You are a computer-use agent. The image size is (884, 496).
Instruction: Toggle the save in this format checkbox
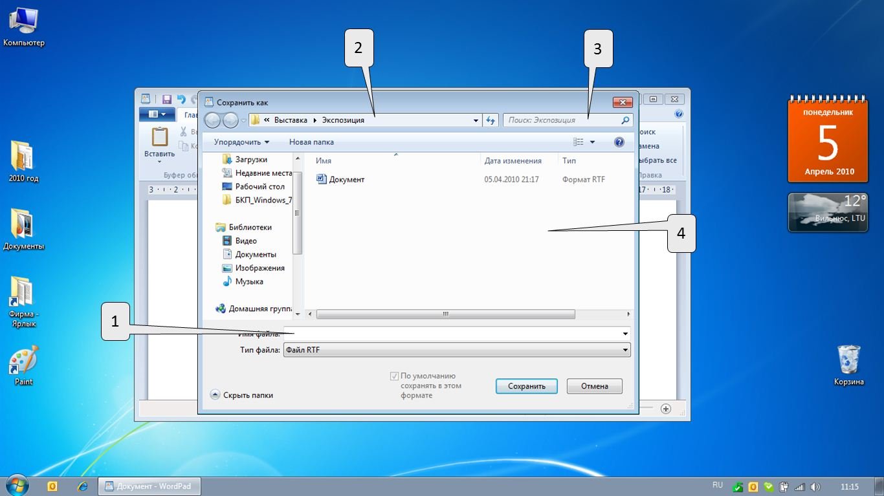click(x=394, y=376)
